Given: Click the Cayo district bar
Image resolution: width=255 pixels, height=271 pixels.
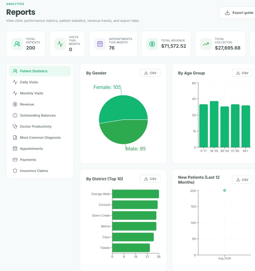Looking at the screenshot, I should (133, 237).
